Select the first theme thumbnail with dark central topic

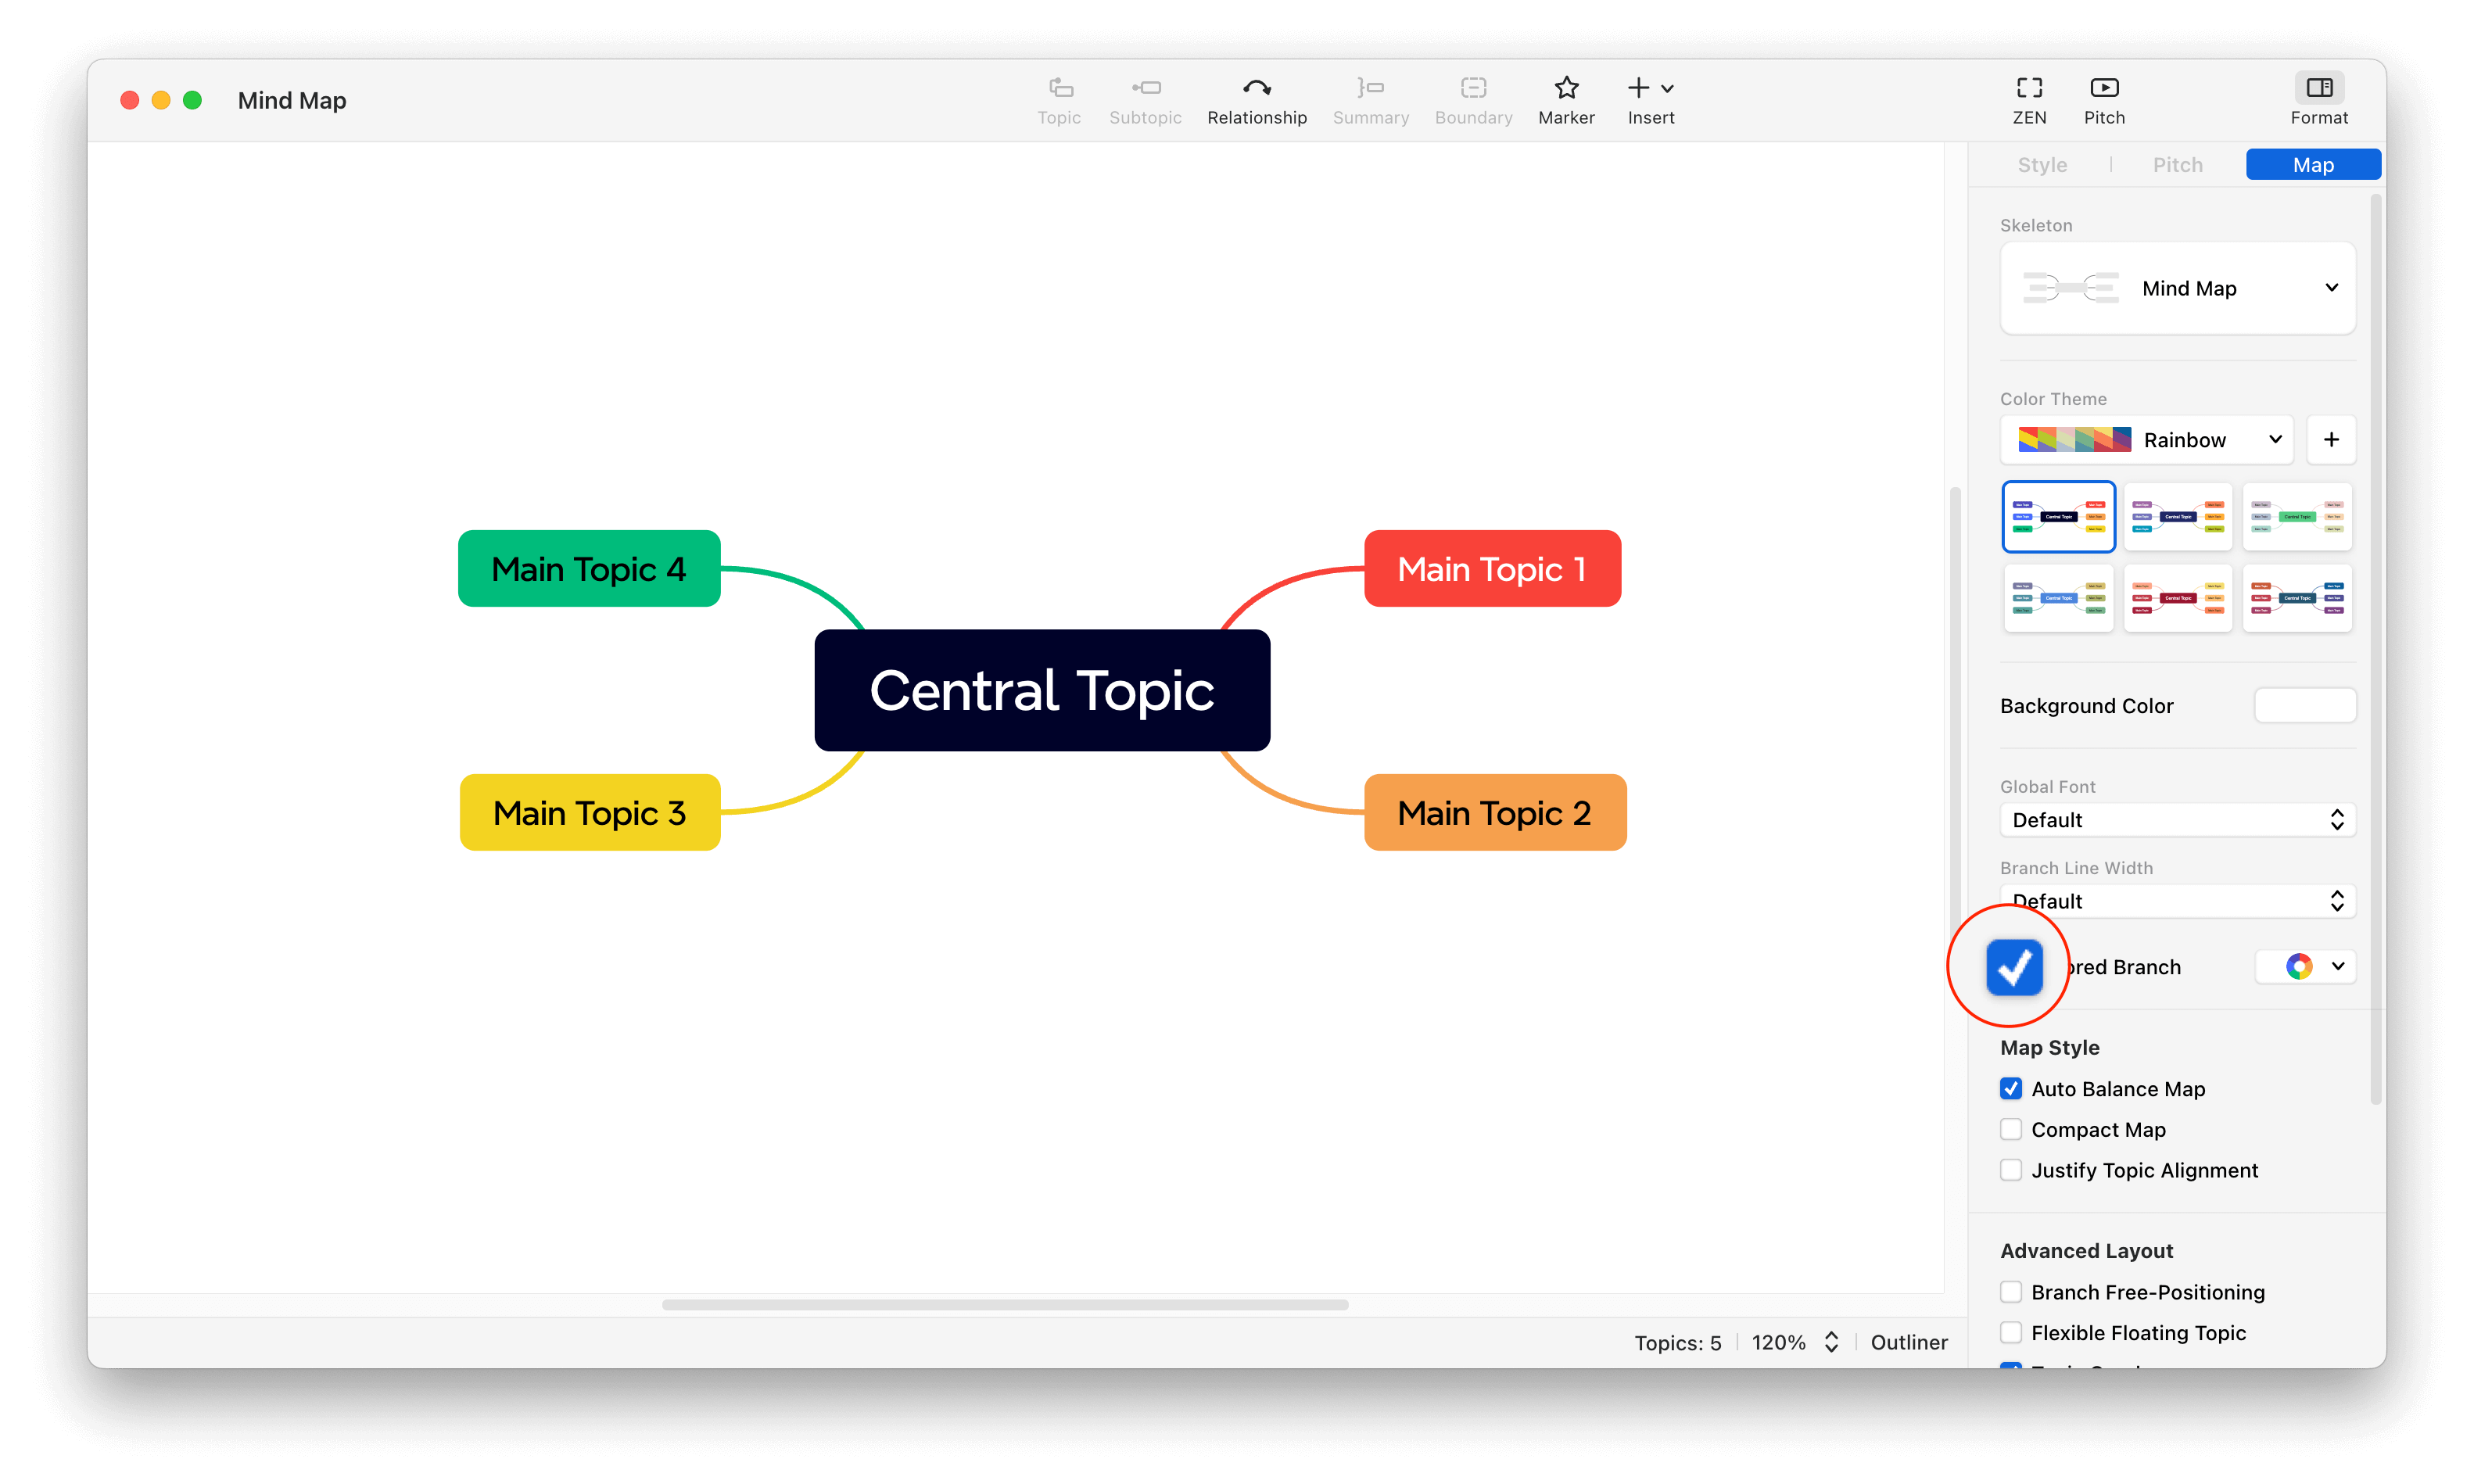[2058, 517]
